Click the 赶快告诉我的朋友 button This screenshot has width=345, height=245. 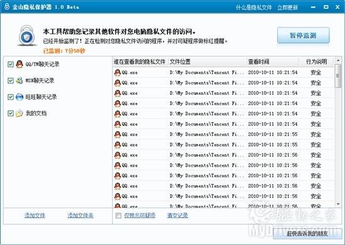click(307, 234)
